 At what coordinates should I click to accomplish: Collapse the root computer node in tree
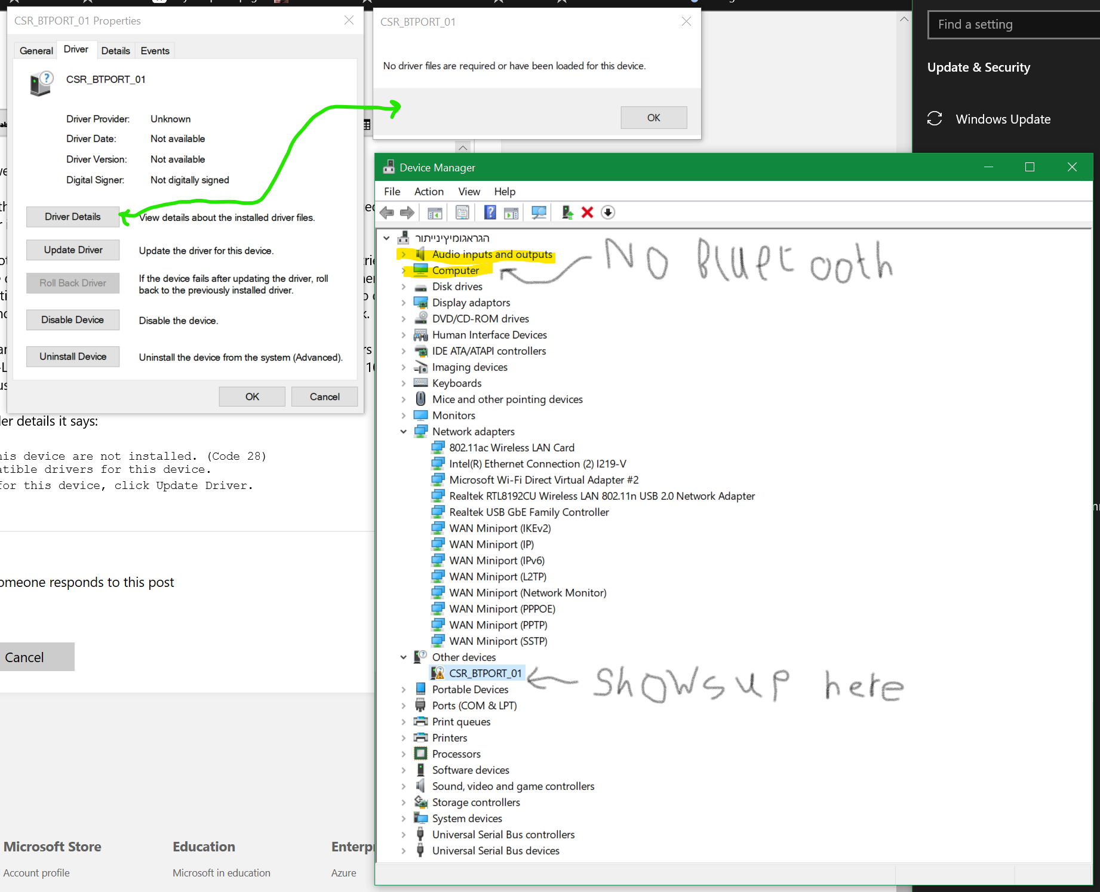click(387, 238)
